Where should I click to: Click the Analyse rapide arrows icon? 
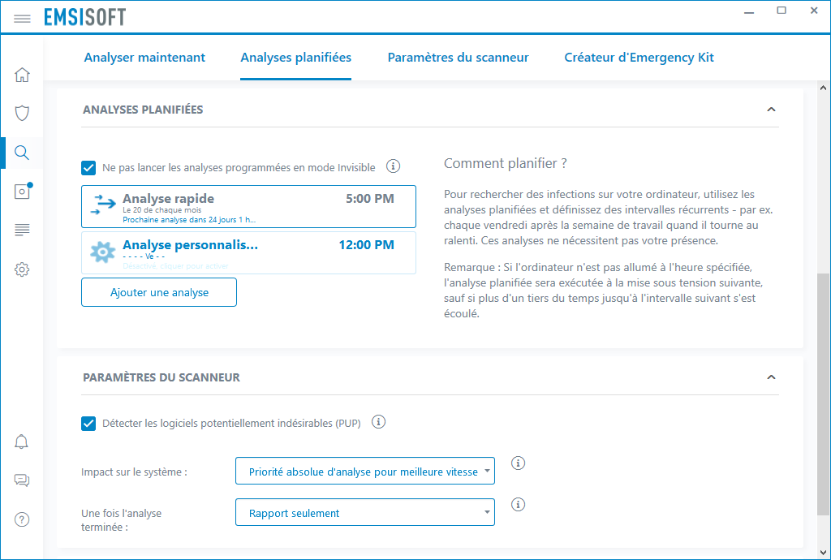pyautogui.click(x=103, y=205)
